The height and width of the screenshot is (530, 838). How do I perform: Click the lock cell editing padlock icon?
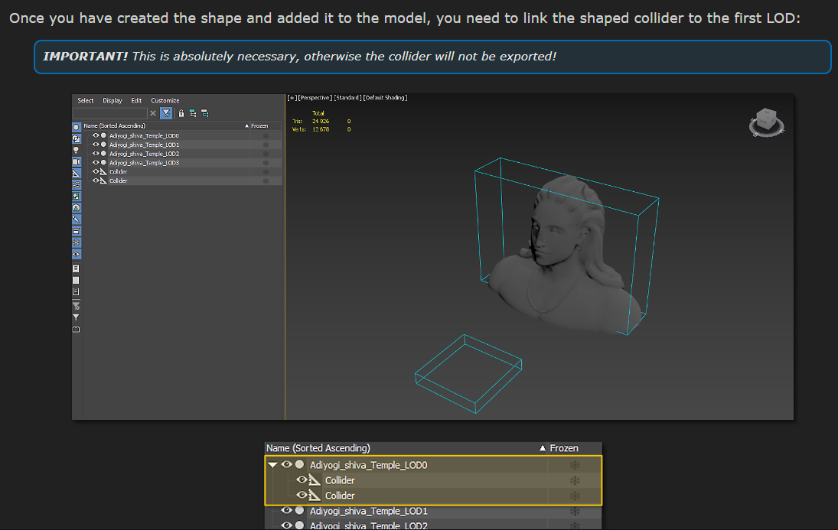click(x=181, y=113)
